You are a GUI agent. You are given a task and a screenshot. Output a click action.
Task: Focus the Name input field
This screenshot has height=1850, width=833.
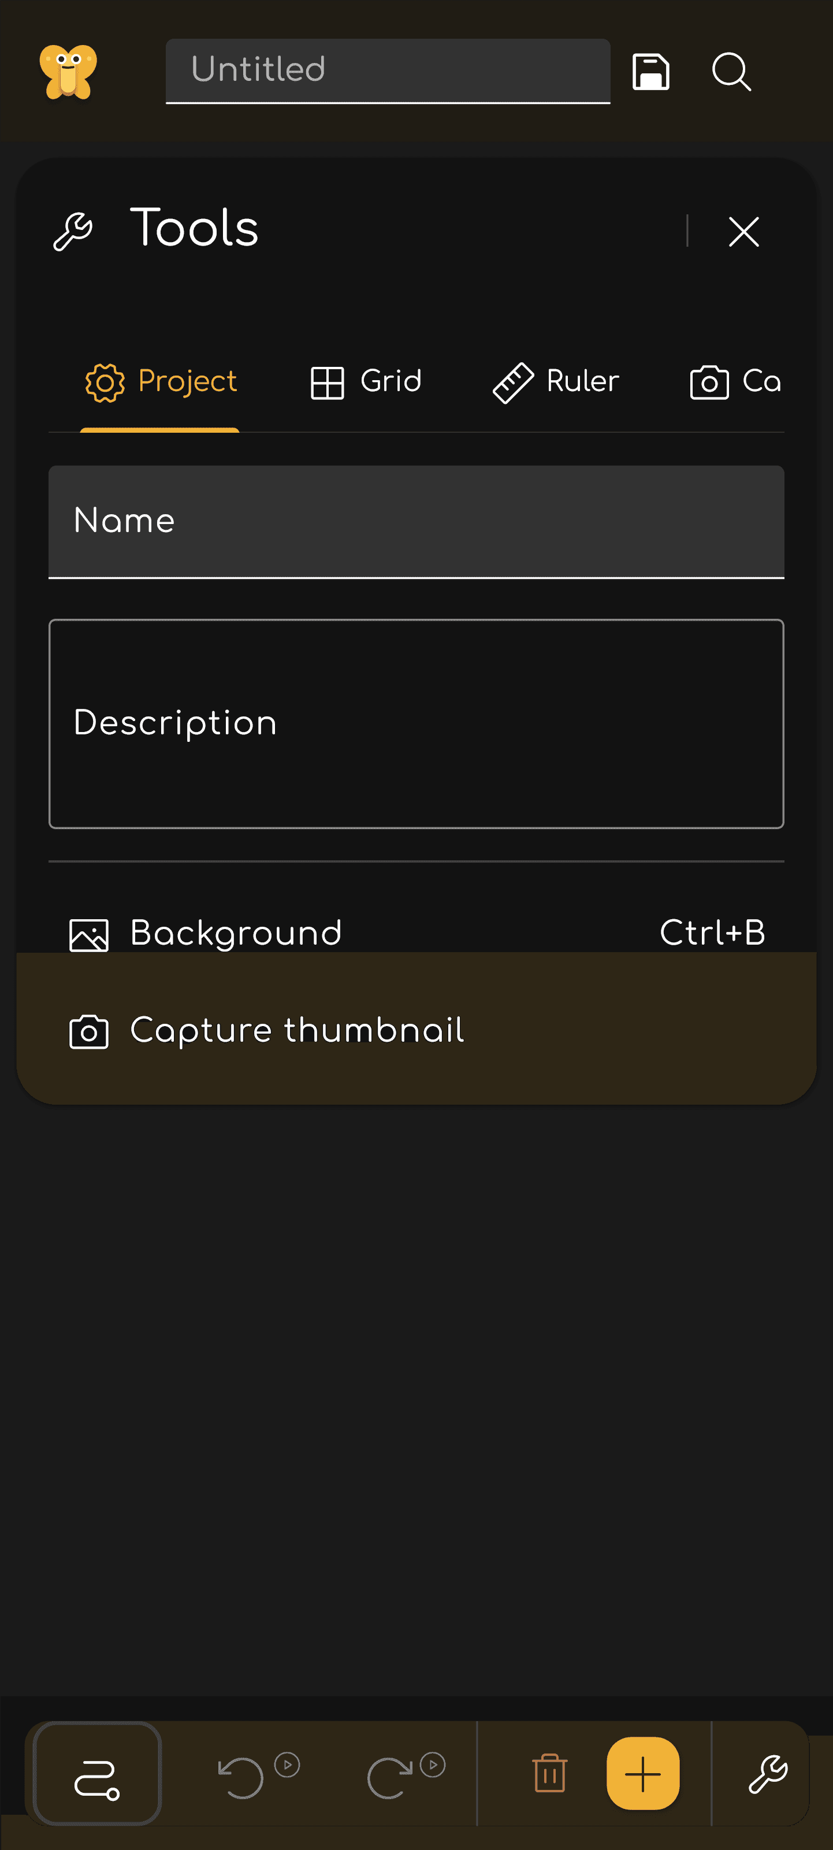pyautogui.click(x=416, y=521)
